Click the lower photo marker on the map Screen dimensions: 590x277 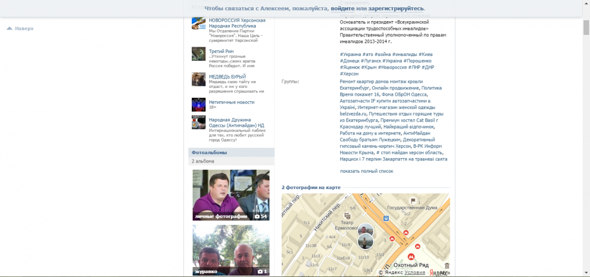[365, 241]
